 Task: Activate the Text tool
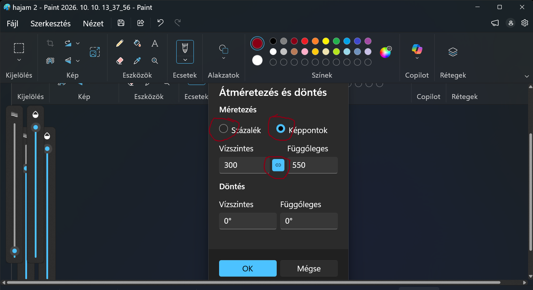[x=155, y=43]
